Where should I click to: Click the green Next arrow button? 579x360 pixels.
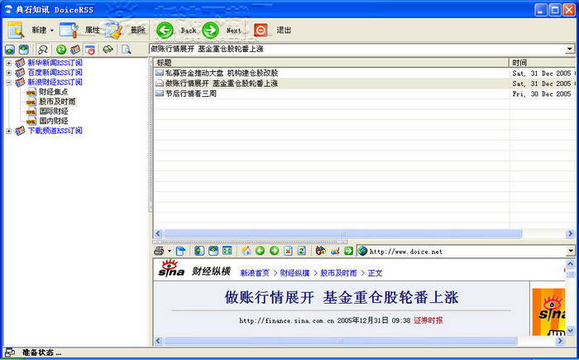(x=211, y=30)
